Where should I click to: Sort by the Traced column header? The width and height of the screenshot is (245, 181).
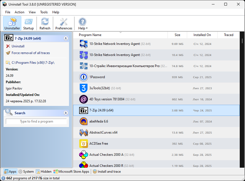pos(229,35)
